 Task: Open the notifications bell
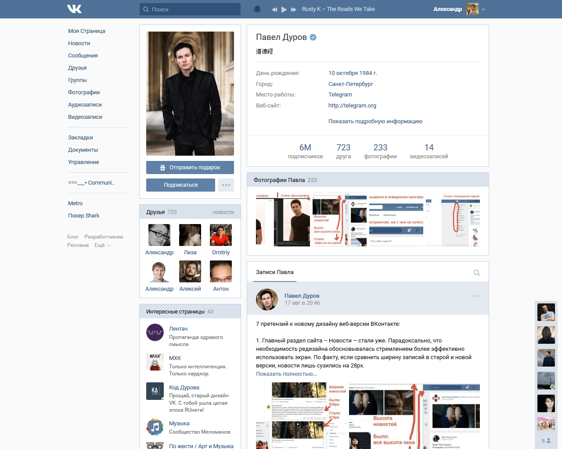click(257, 9)
